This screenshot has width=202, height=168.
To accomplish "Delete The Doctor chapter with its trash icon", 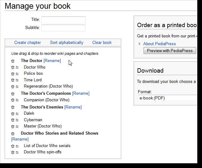I will [13, 61].
